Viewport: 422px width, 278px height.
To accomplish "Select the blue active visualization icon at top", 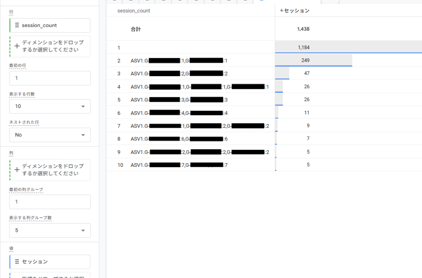I will click(261, 2).
